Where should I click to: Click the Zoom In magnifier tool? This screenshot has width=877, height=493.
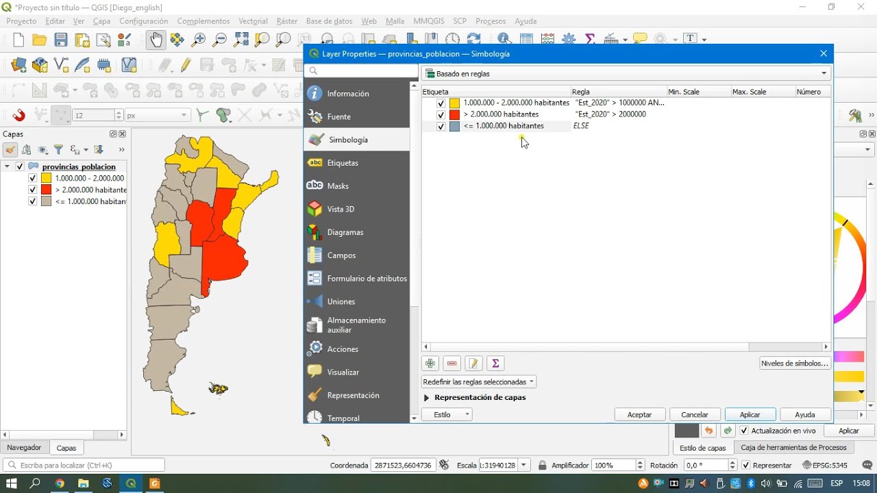pos(199,40)
